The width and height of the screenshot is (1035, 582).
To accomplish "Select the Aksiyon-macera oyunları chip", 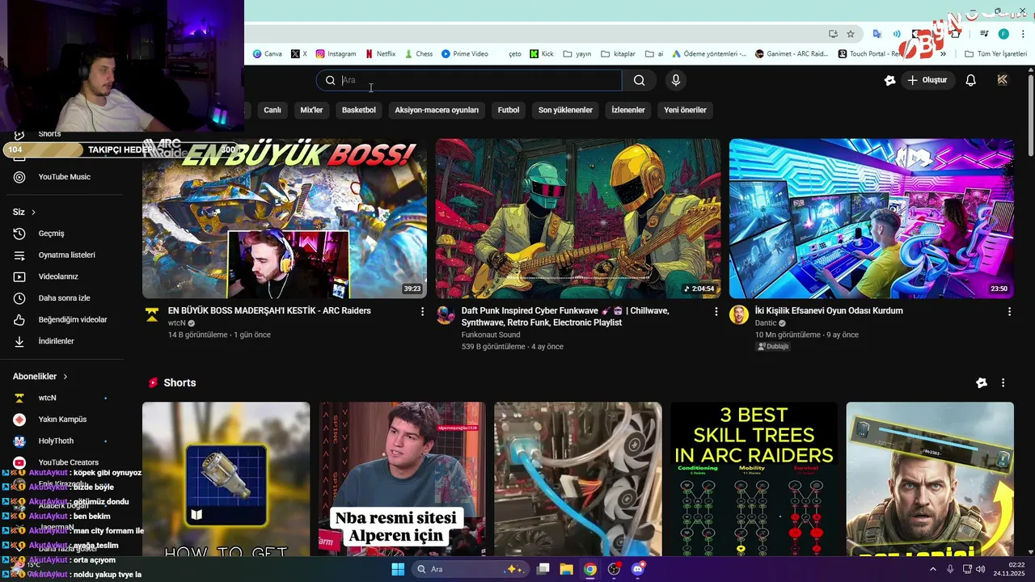I will (437, 110).
